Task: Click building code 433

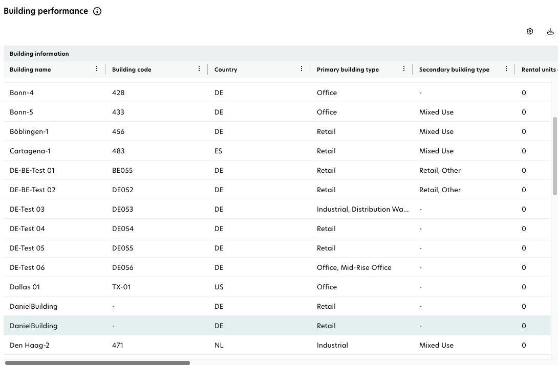Action: [118, 112]
